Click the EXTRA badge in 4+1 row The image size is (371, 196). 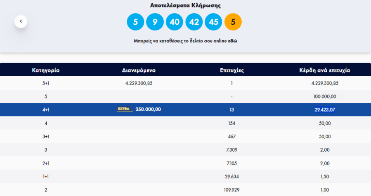124,109
